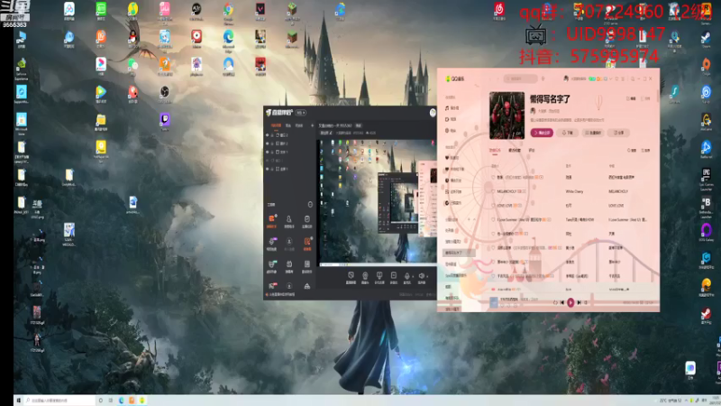721x406 pixels.
Task: Open the GOG Galaxy desktop icon
Action: click(x=707, y=232)
